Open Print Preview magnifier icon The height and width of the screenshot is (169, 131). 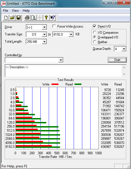34,18
